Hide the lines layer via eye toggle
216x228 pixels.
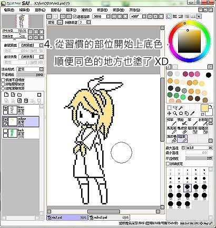(x=5, y=108)
